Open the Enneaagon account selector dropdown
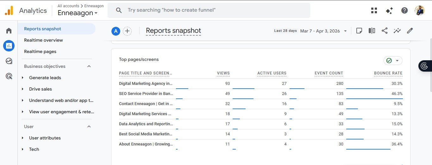Screen dimensions: 432x165 (78, 13)
